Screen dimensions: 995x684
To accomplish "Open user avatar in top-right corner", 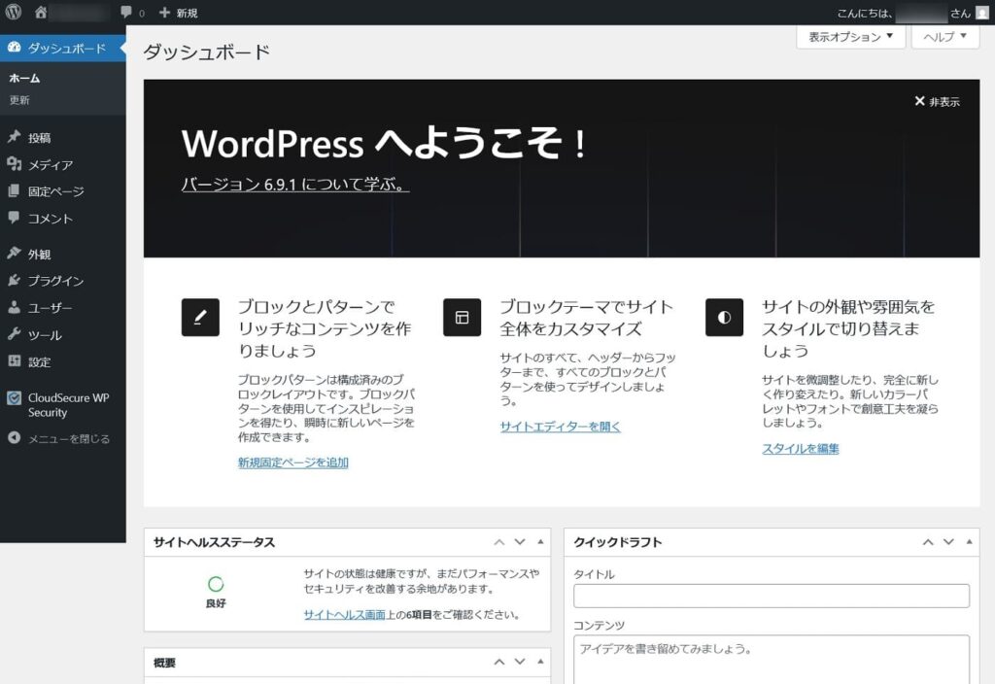I will click(x=981, y=13).
